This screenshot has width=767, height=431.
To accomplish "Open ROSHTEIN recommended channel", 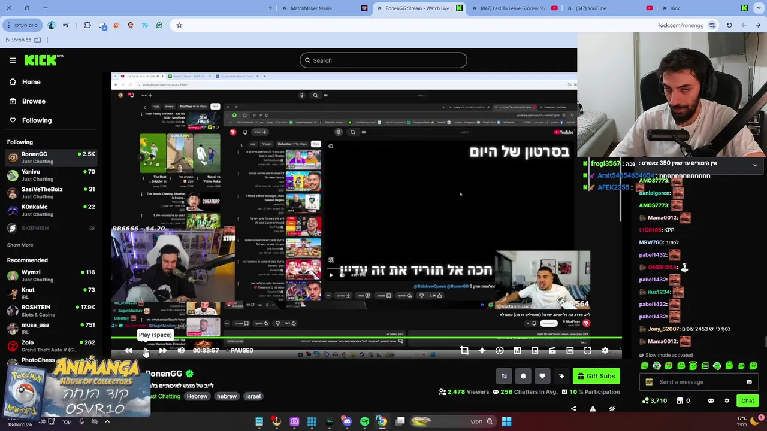I will pos(51,311).
